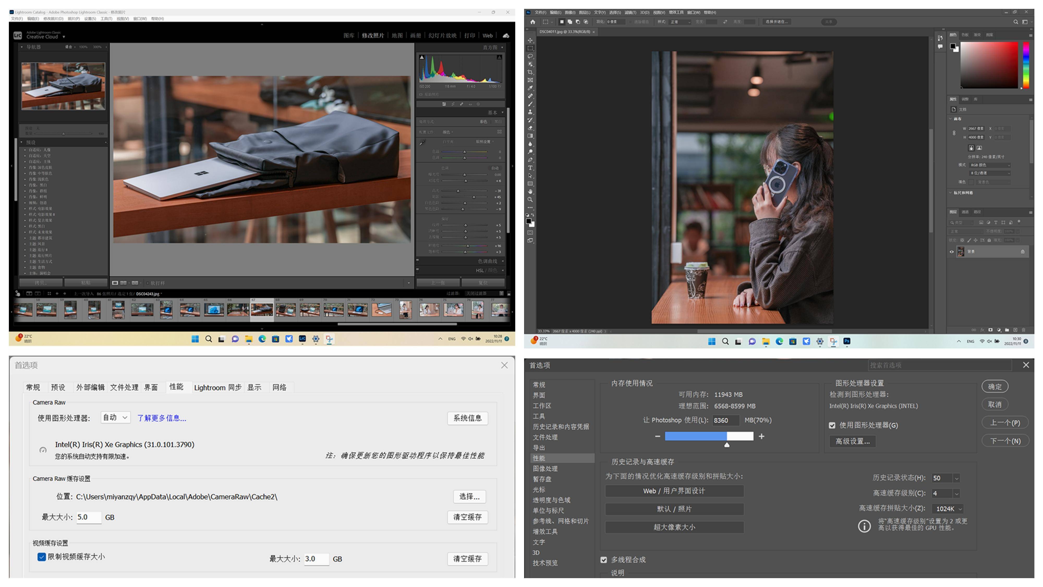Select the Hand tool

point(530,192)
